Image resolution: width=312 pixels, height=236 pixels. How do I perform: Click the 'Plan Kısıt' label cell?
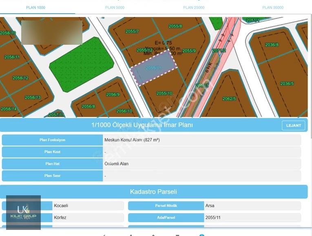(x=52, y=152)
